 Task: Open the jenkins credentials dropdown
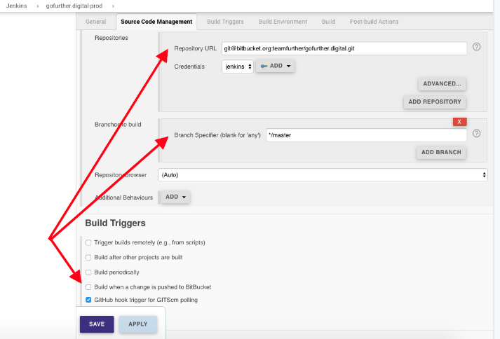237,66
